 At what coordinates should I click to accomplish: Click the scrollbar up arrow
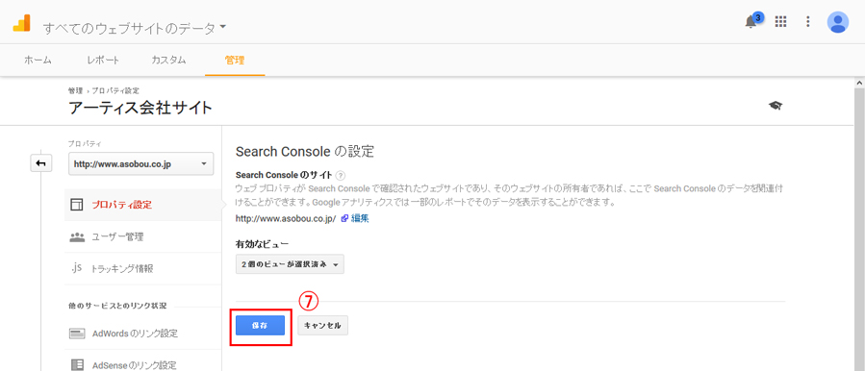point(859,84)
